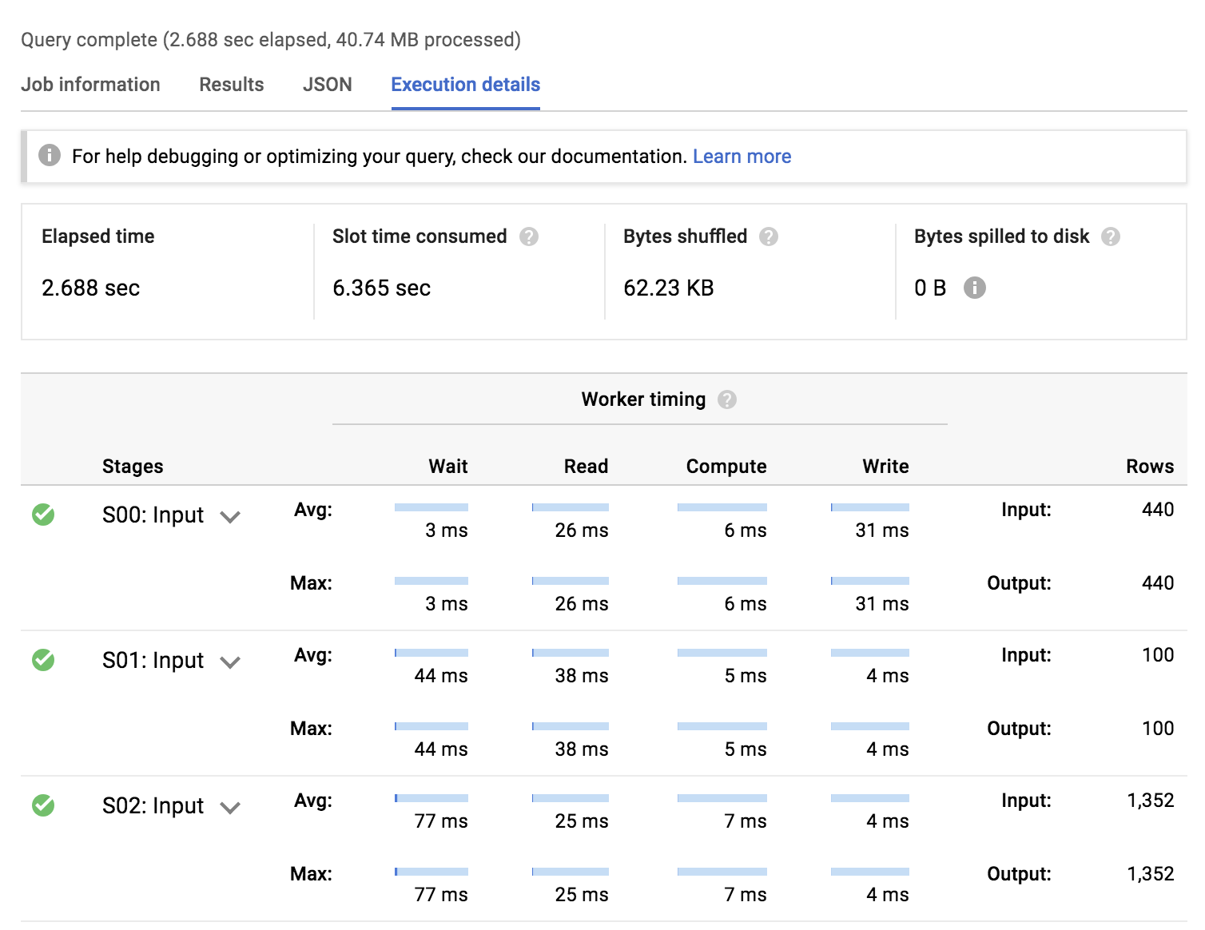1205x930 pixels.
Task: Click the info icon next to 0 B
Action: 975,288
